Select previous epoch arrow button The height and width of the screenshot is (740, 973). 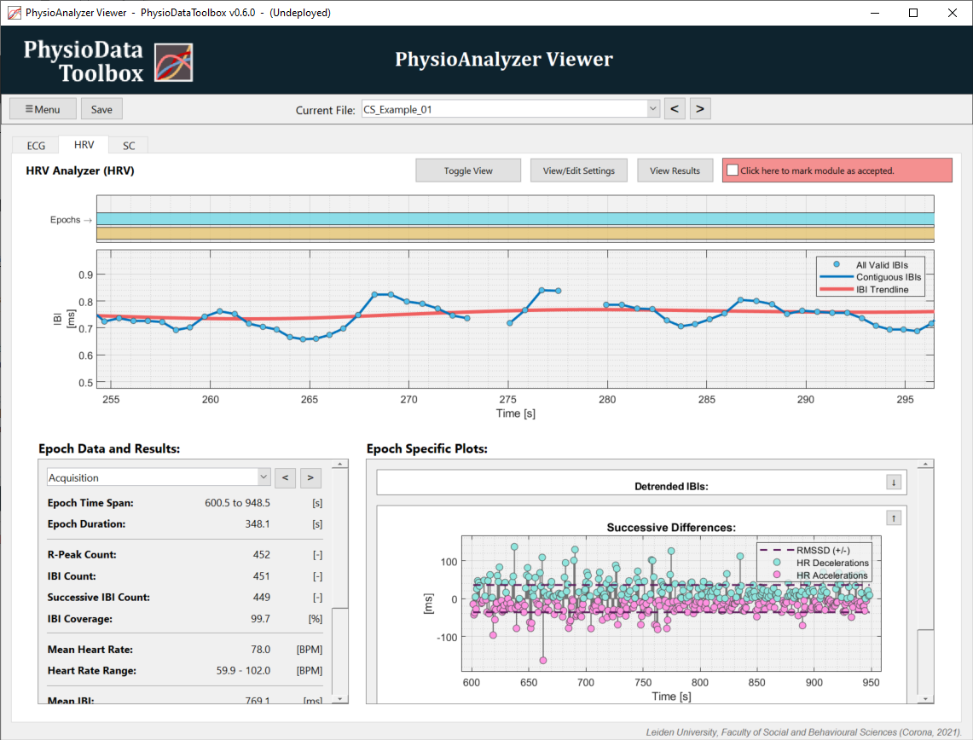[x=285, y=477]
